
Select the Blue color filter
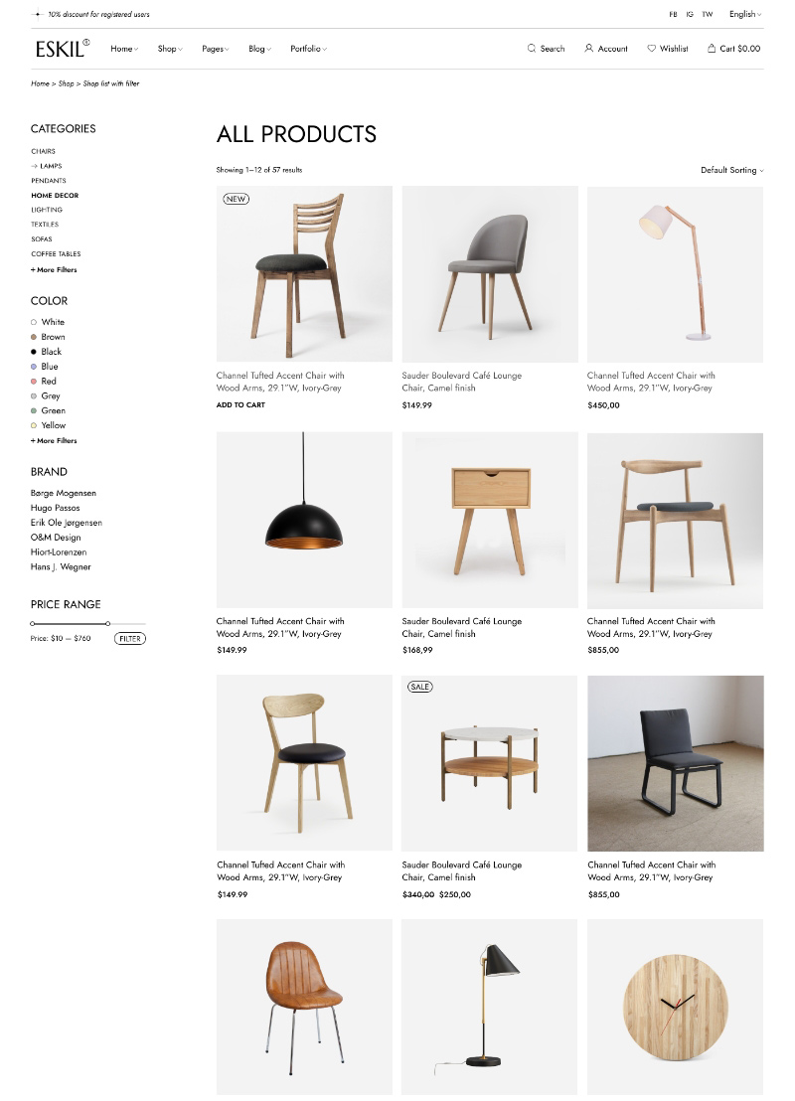[x=45, y=367]
